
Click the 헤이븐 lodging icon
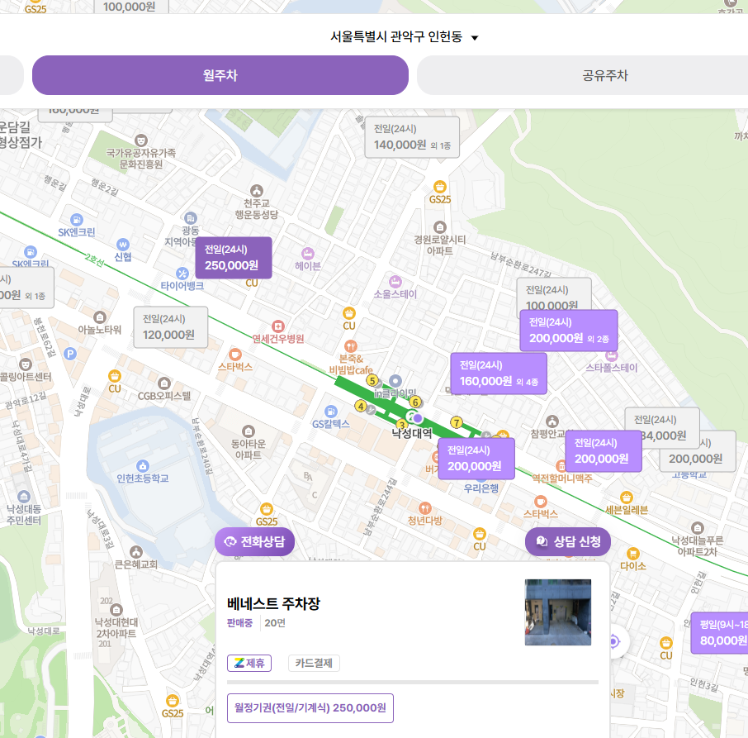(x=308, y=253)
